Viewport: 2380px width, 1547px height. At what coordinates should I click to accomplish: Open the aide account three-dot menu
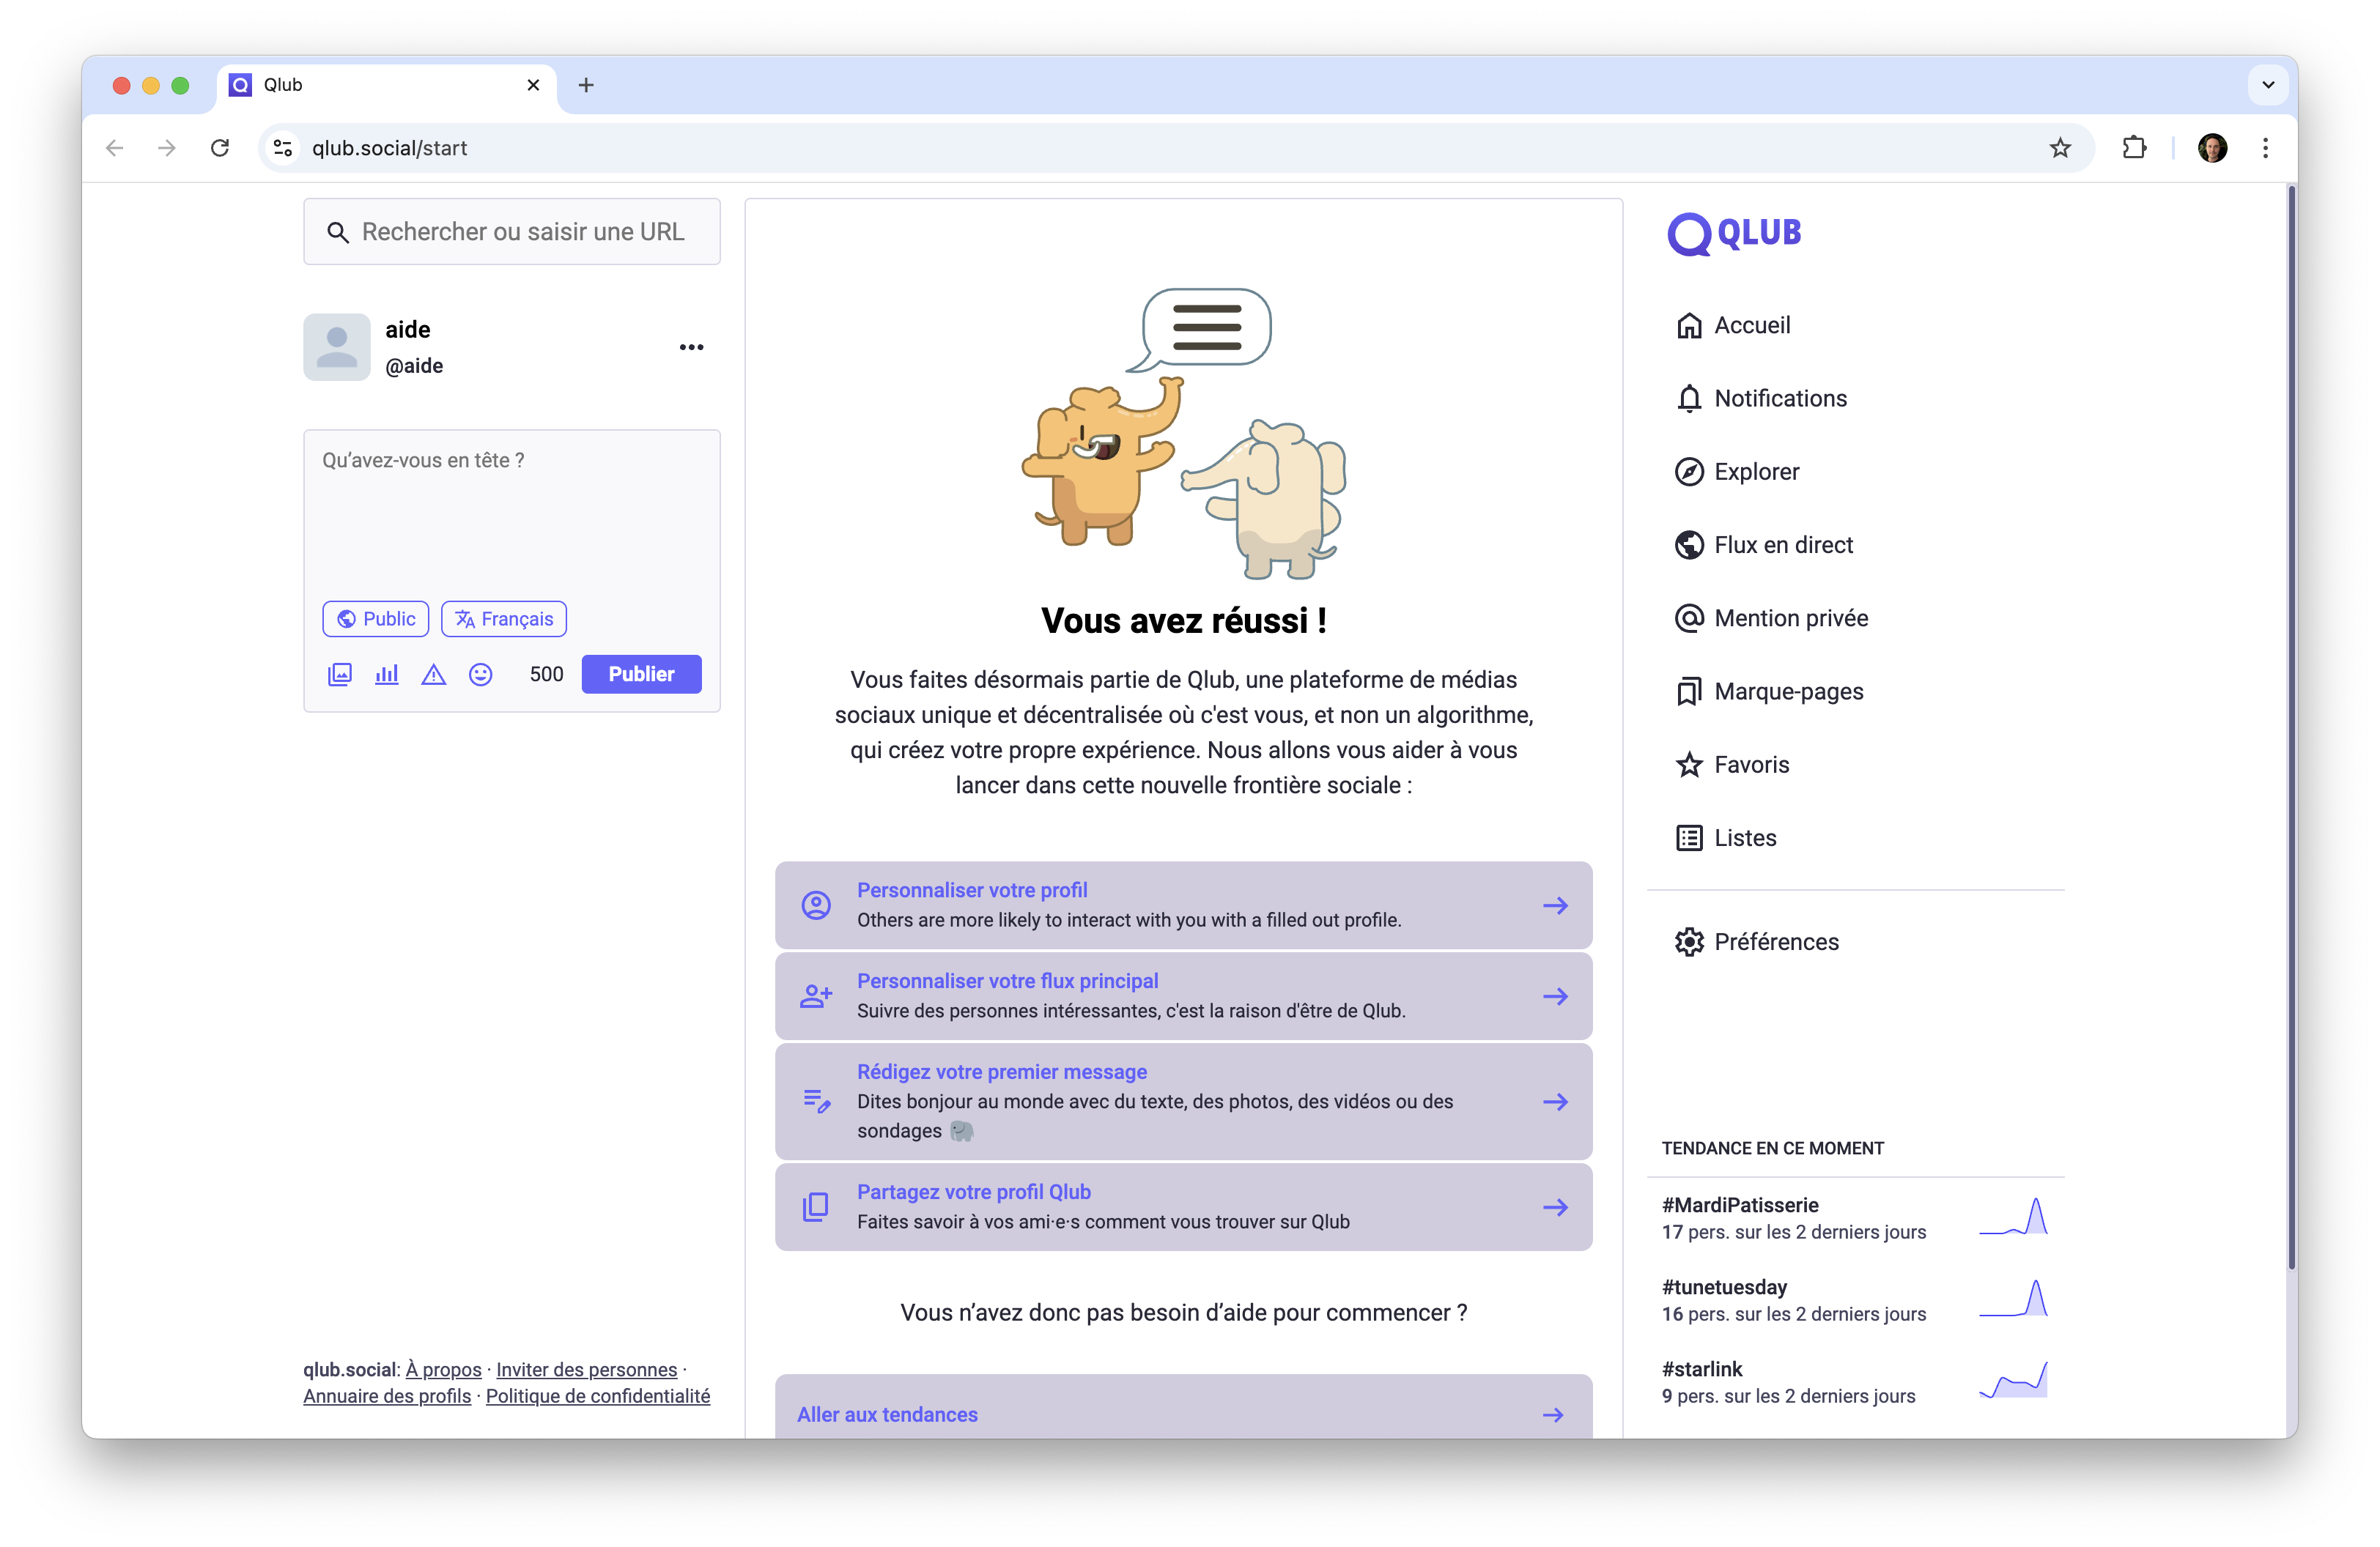[691, 348]
